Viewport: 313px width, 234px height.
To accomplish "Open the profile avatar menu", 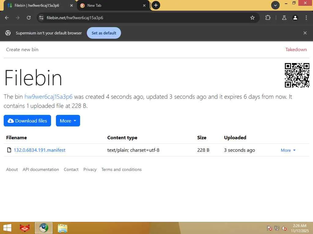I will coord(295,18).
